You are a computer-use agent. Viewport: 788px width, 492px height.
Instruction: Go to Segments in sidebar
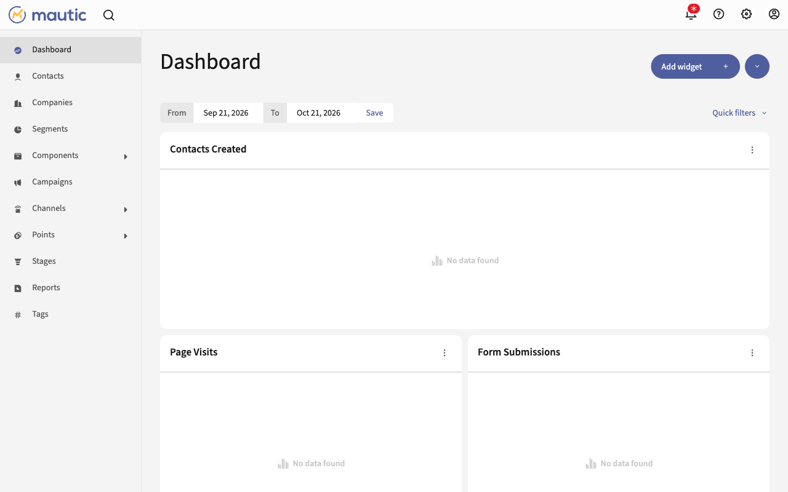[50, 129]
